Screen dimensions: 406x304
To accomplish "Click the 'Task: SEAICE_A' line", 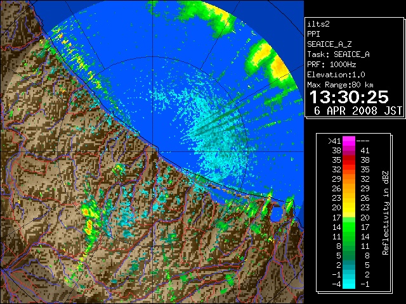I will click(338, 54).
